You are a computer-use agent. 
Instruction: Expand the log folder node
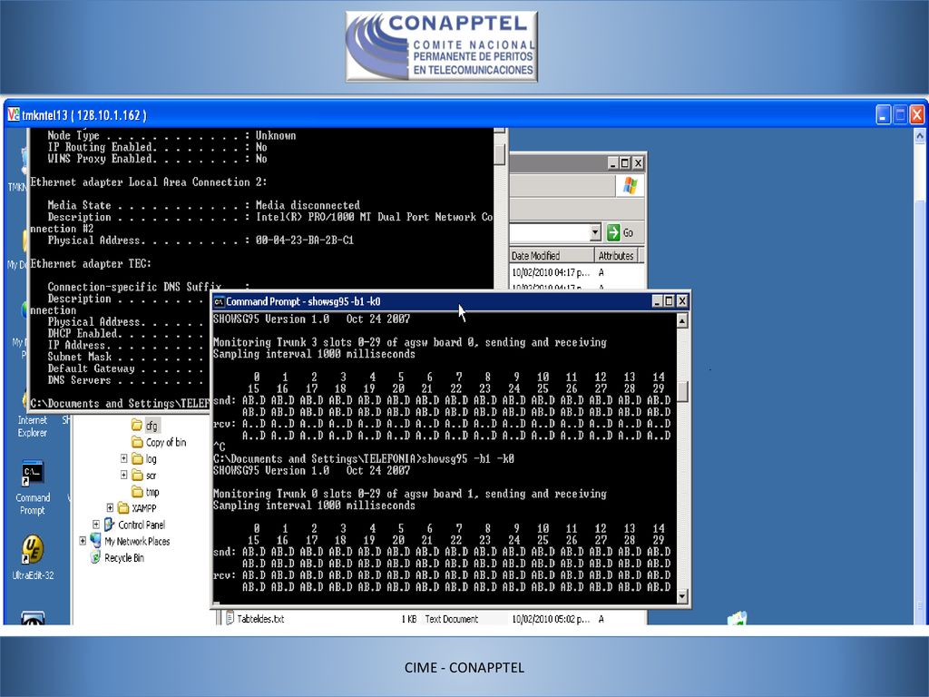[x=123, y=458]
